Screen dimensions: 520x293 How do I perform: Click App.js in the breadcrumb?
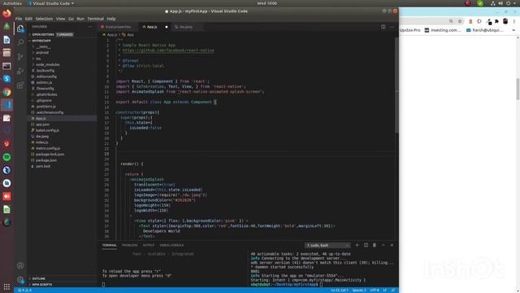[x=111, y=34]
